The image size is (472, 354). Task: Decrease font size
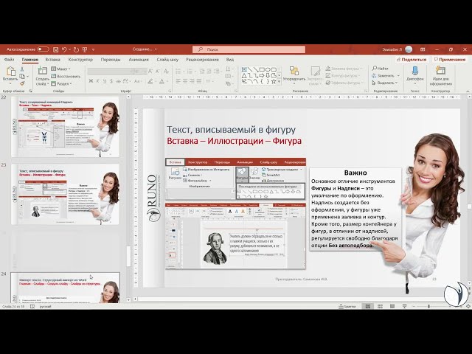pos(157,72)
